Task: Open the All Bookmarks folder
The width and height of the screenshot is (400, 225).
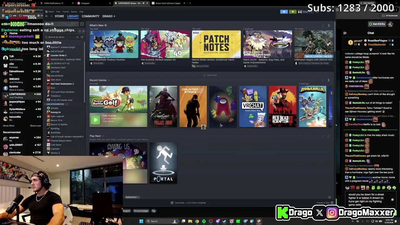Action: click(x=390, y=15)
